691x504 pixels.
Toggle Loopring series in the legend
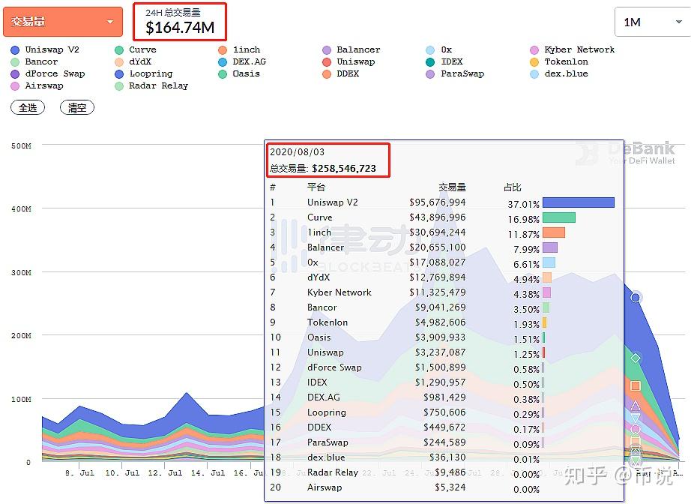(144, 73)
